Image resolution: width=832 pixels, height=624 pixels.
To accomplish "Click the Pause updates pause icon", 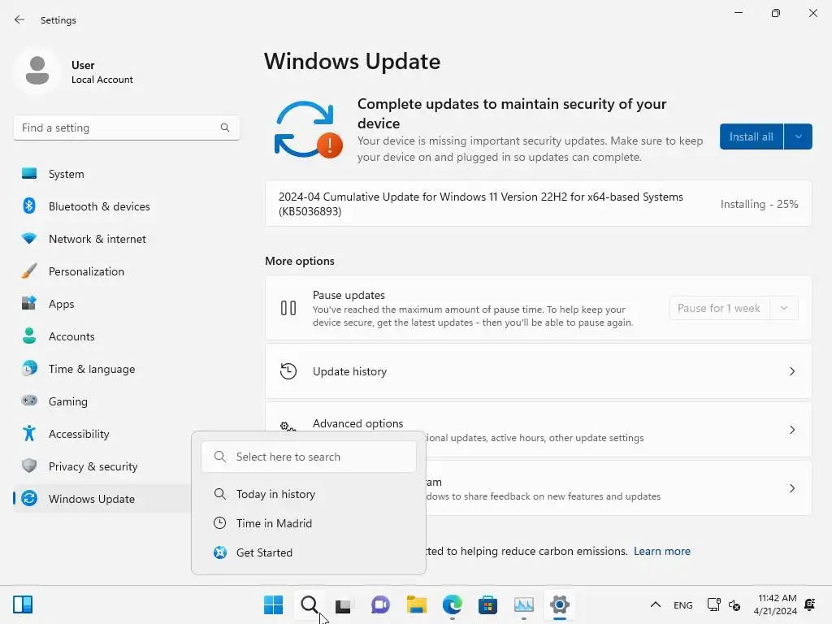I will point(288,308).
